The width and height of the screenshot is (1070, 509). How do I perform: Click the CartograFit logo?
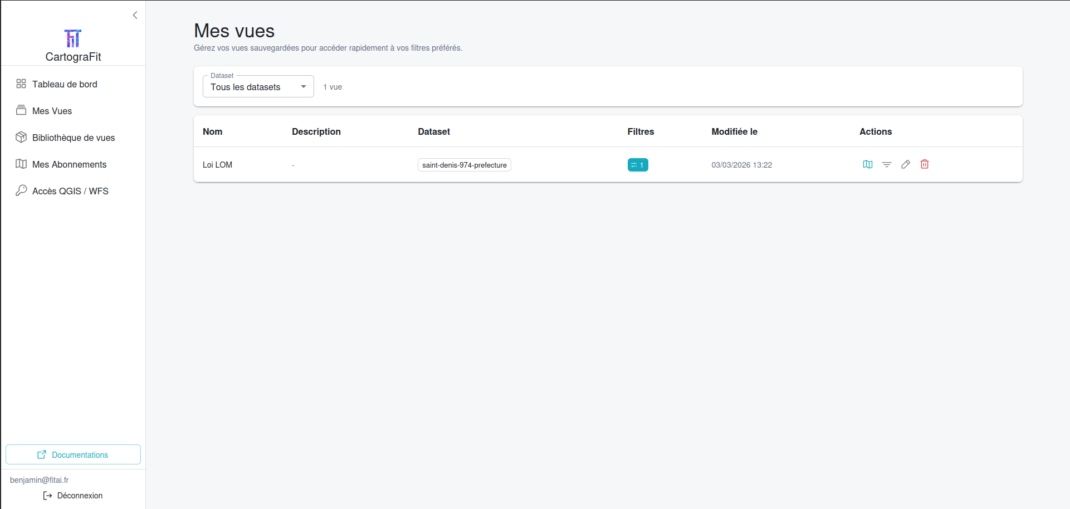click(x=73, y=38)
